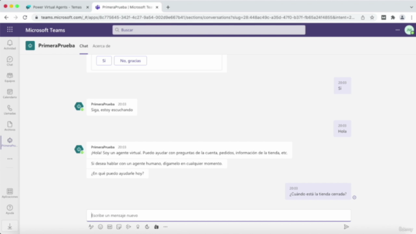Open the text format options icon

point(91,227)
